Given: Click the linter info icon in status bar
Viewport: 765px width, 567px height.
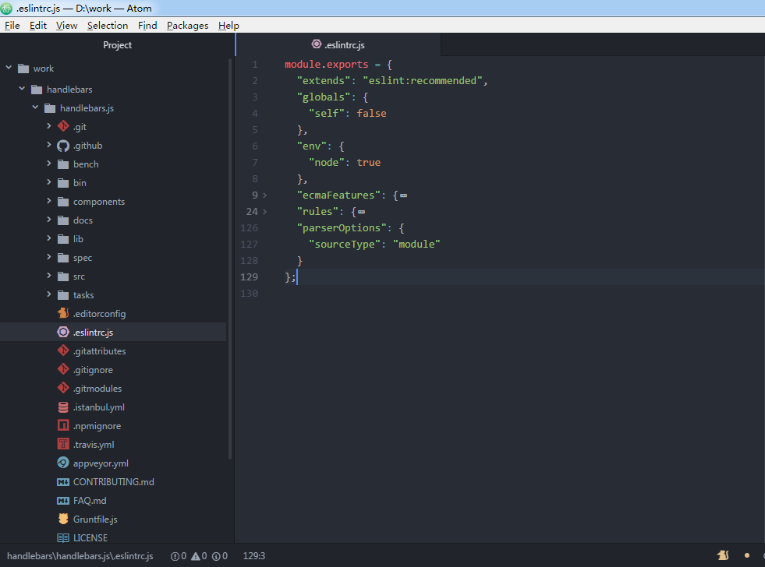Looking at the screenshot, I should coord(216,556).
